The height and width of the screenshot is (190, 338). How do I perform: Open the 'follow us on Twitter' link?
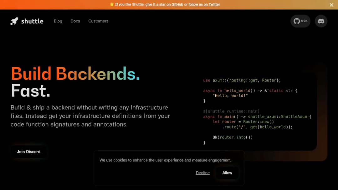[204, 4]
